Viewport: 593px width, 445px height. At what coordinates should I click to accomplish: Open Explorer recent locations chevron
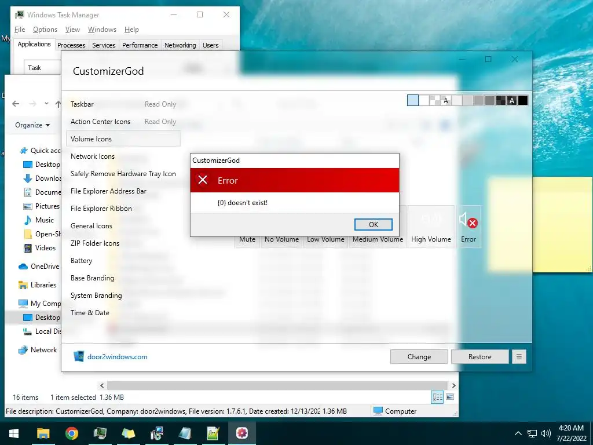[x=46, y=103]
